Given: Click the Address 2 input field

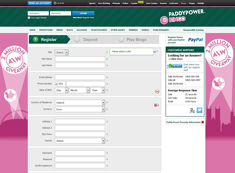Looking at the screenshot, I should pos(80,128).
